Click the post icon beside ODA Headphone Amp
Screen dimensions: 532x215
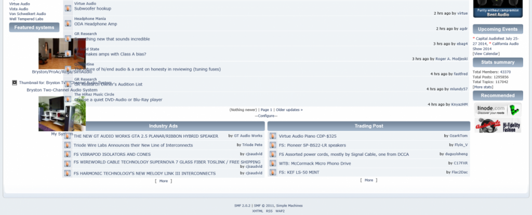68,23
